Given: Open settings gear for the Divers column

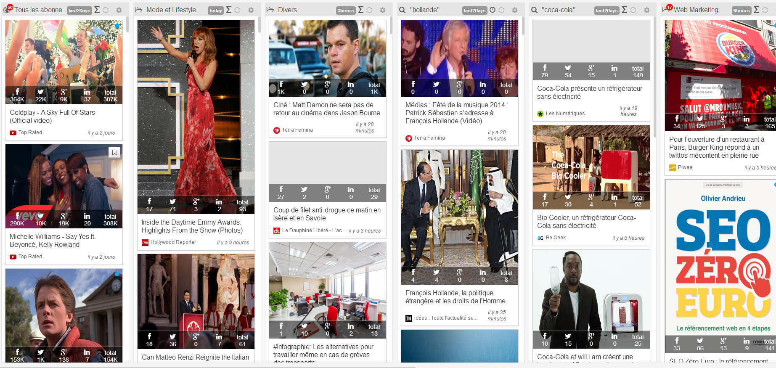Looking at the screenshot, I should [x=383, y=10].
